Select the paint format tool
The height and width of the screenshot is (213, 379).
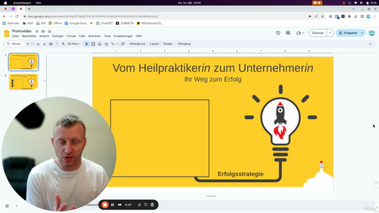[57, 44]
